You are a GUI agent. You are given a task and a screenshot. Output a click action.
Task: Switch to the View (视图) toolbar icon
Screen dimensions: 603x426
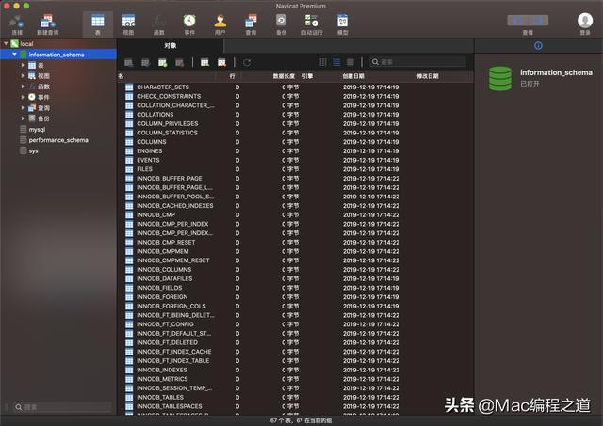(x=128, y=21)
